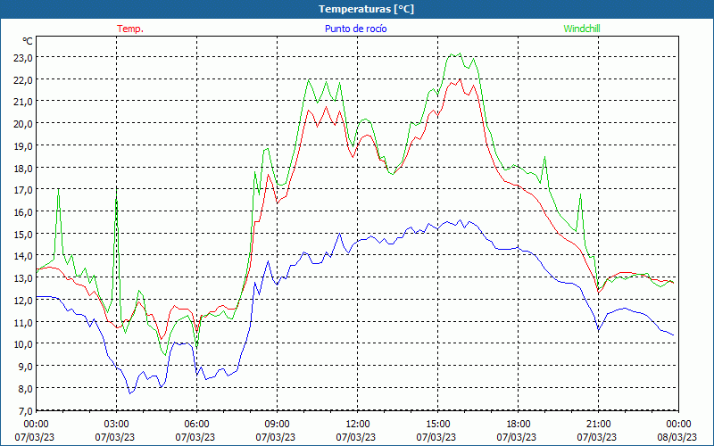Click the '23,0' y-axis value
The width and height of the screenshot is (714, 446).
(x=24, y=58)
